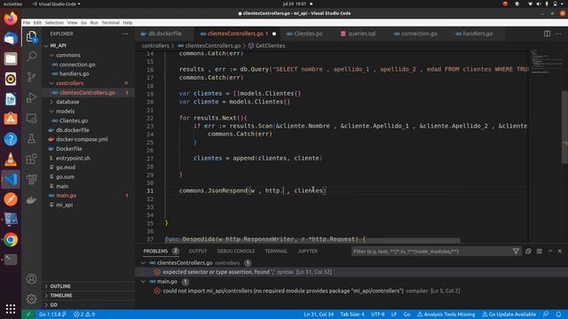Open the Selection menu
The image size is (568, 319).
54,22
